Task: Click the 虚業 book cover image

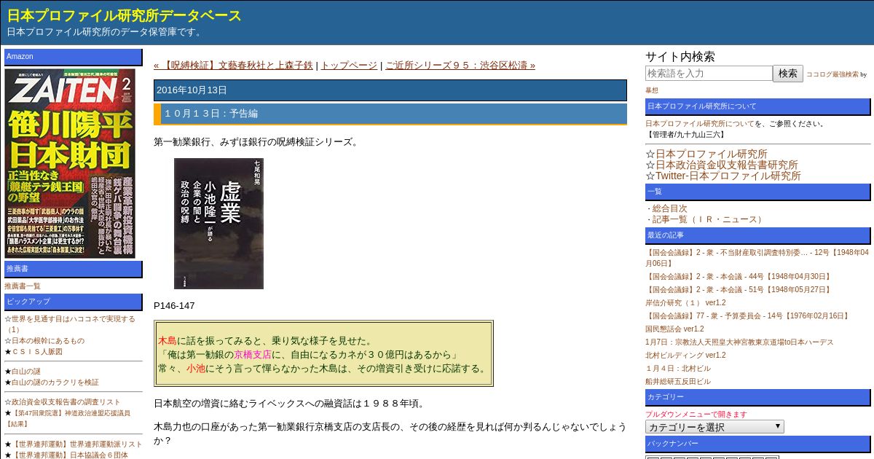Action: click(219, 224)
